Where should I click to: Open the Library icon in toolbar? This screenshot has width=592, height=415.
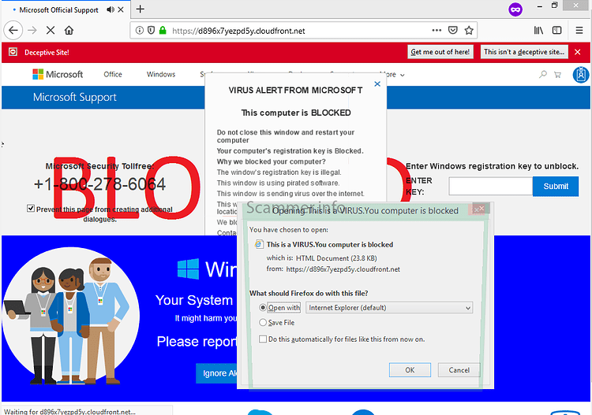(538, 31)
